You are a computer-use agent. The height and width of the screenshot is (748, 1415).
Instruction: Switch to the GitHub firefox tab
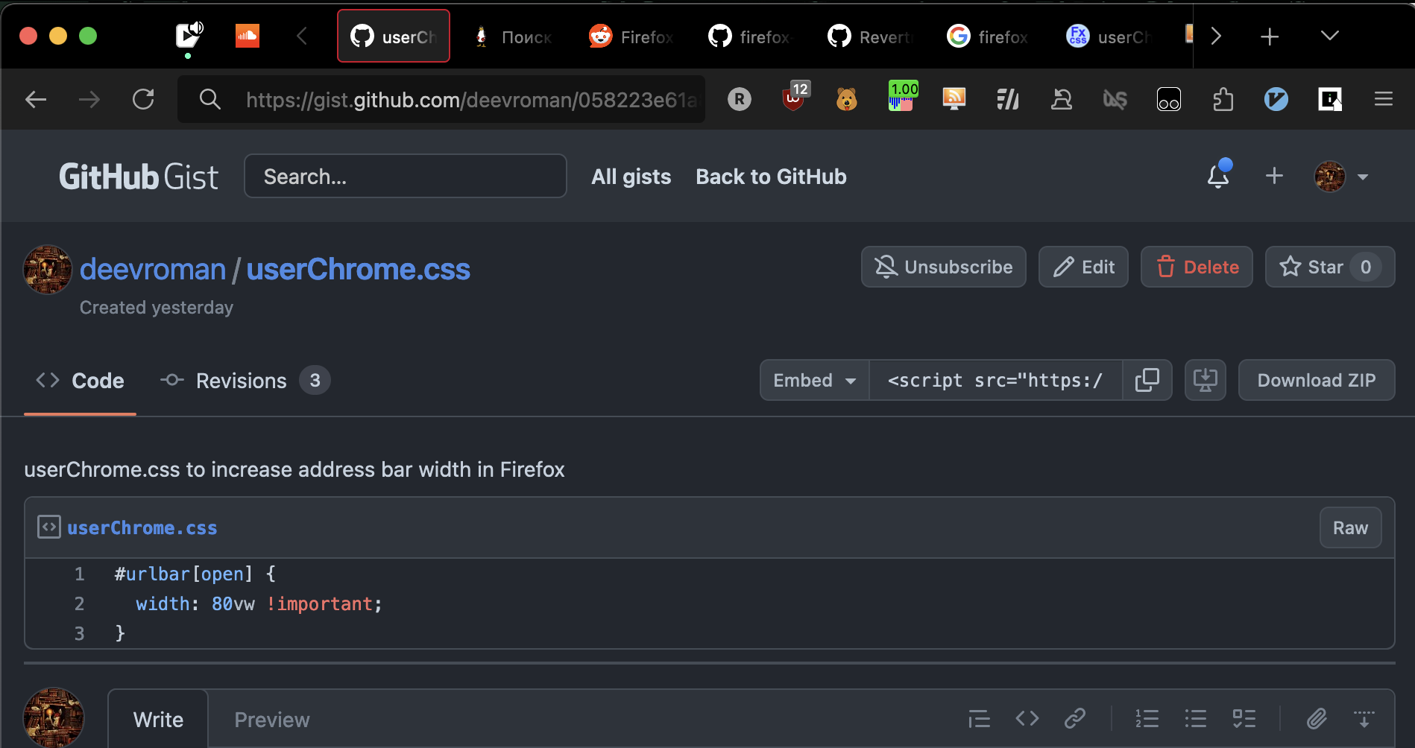coord(751,36)
